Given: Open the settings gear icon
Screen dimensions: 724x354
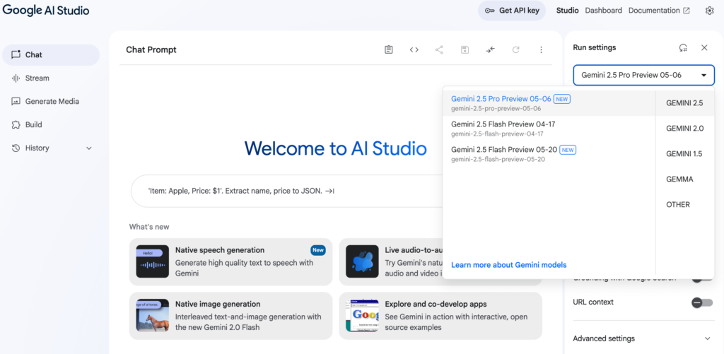Looking at the screenshot, I should coord(709,11).
